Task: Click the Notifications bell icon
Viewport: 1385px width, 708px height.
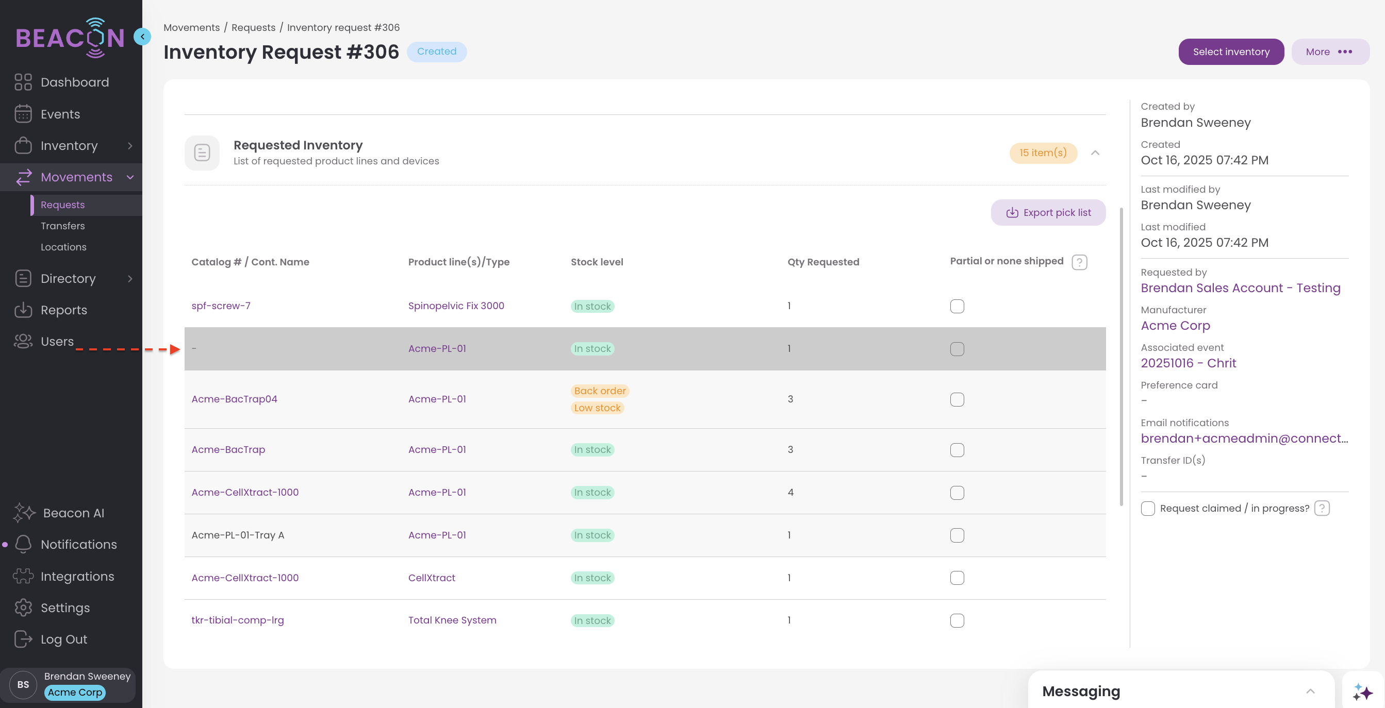Action: tap(23, 544)
